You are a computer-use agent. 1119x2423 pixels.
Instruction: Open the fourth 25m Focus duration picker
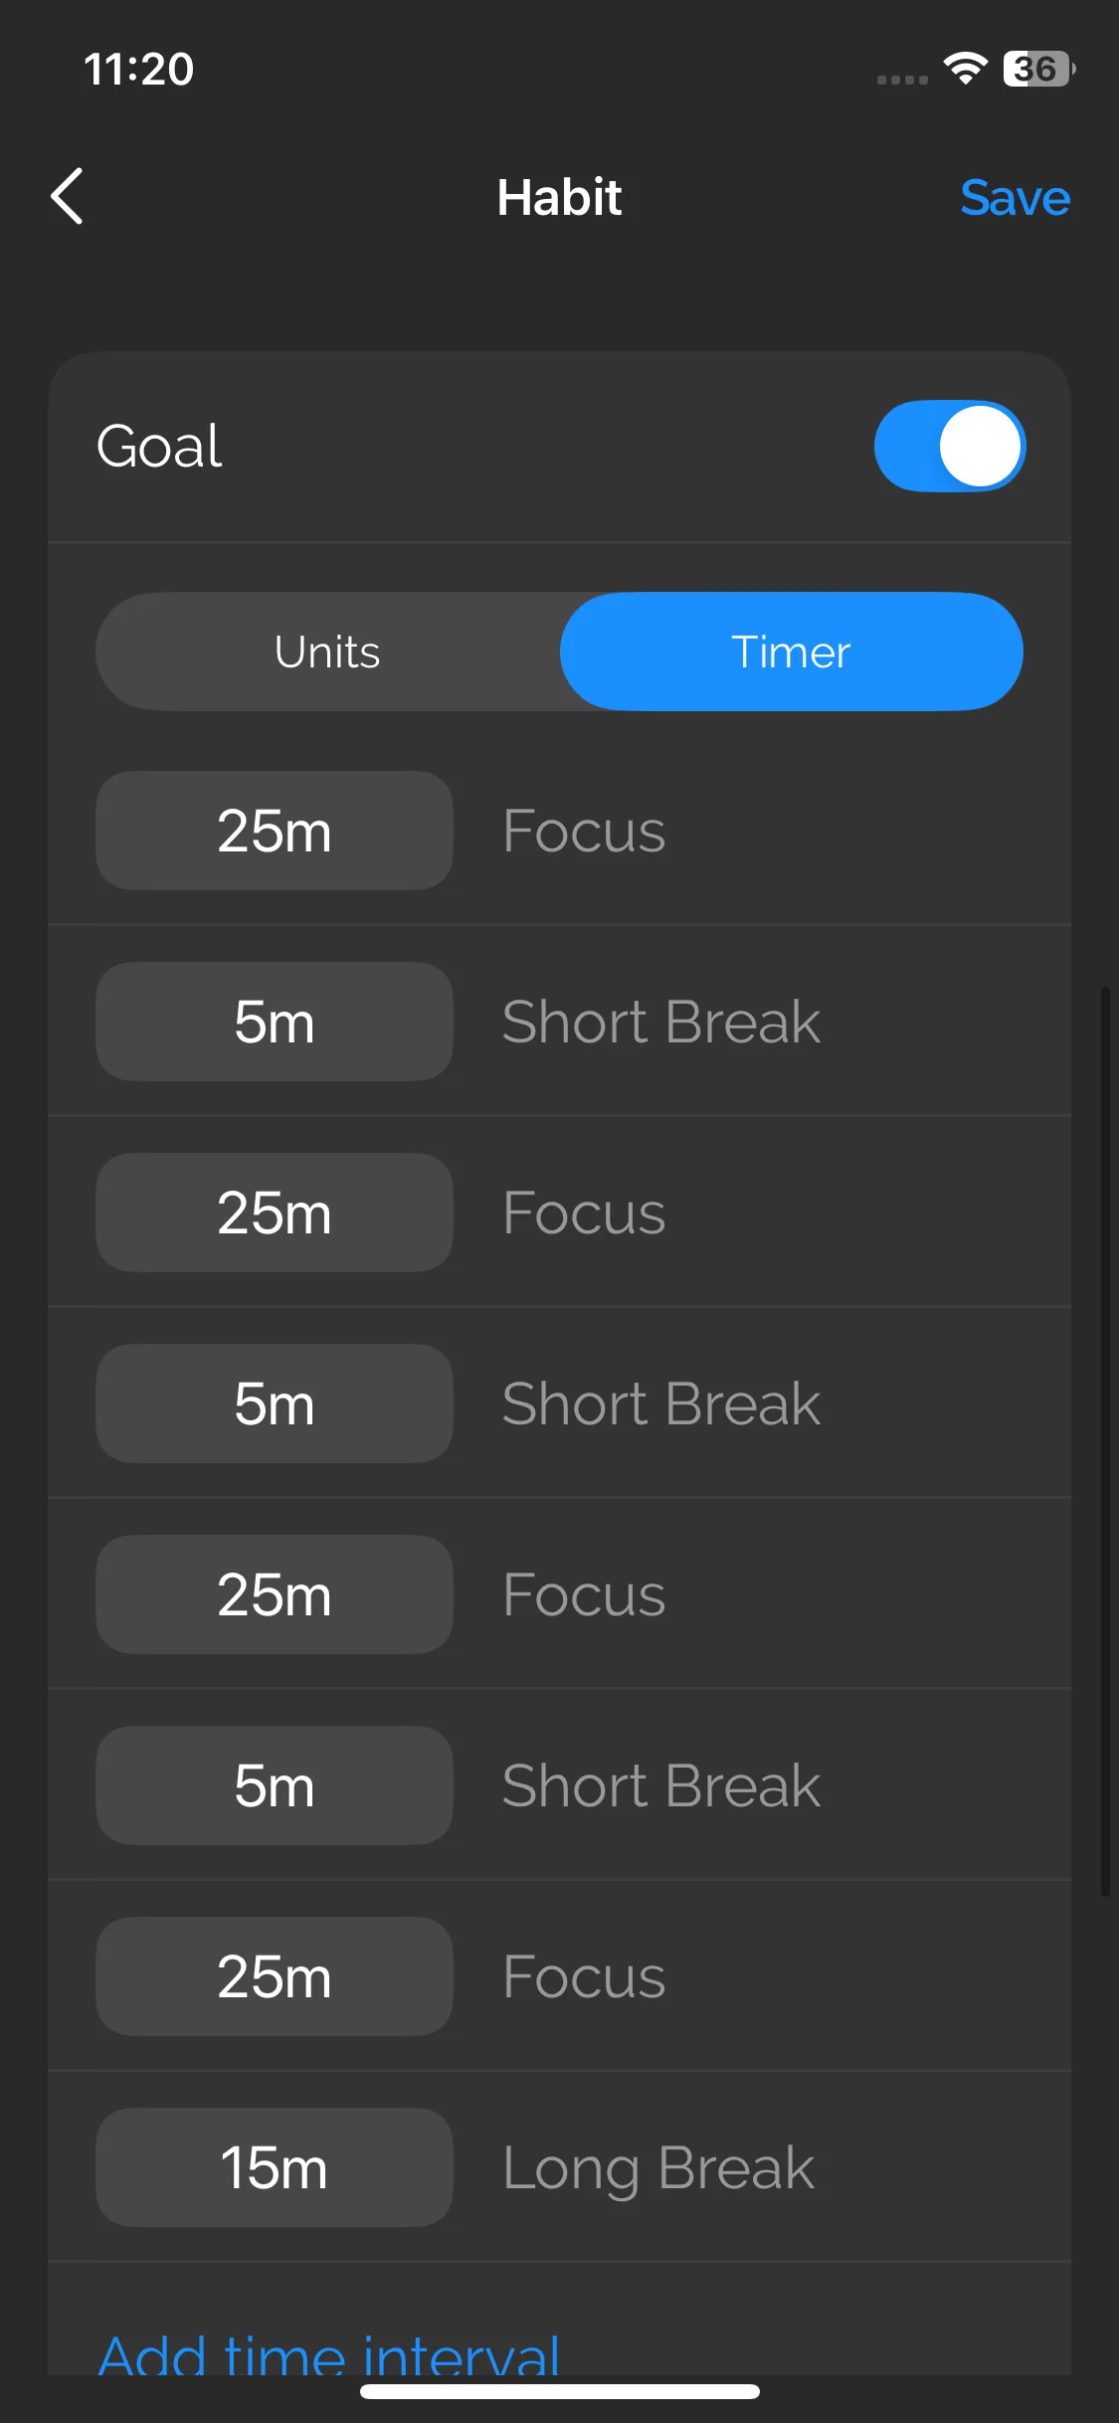pos(275,1976)
